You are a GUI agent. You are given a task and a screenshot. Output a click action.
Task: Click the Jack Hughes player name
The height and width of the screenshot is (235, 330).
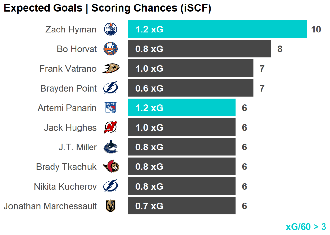(70, 128)
